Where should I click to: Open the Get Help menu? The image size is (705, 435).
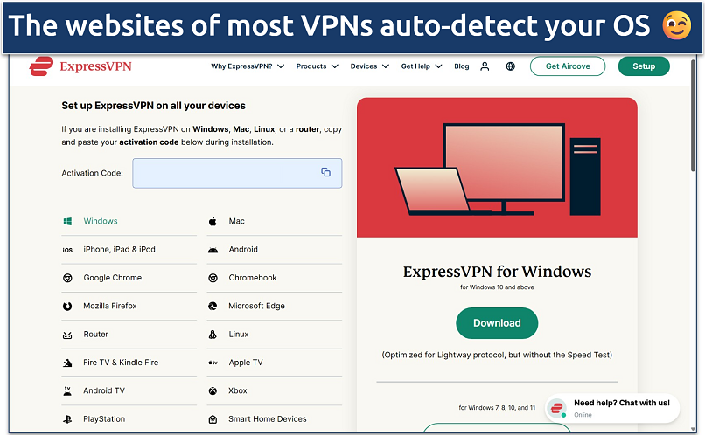click(422, 66)
